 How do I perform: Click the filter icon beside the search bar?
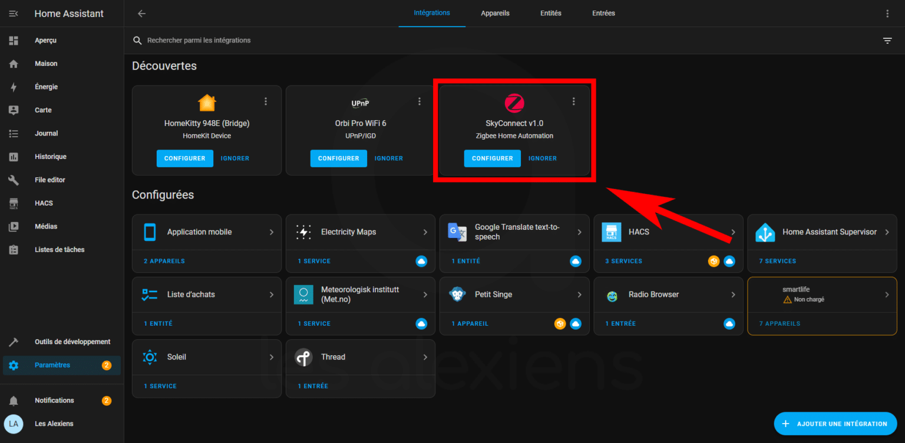pyautogui.click(x=887, y=40)
